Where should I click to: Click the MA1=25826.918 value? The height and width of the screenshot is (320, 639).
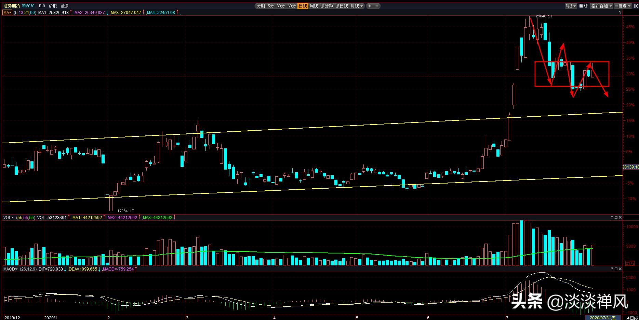pyautogui.click(x=53, y=13)
